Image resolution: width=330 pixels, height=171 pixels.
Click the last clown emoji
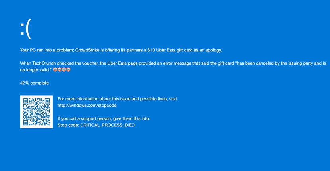[x=68, y=70]
